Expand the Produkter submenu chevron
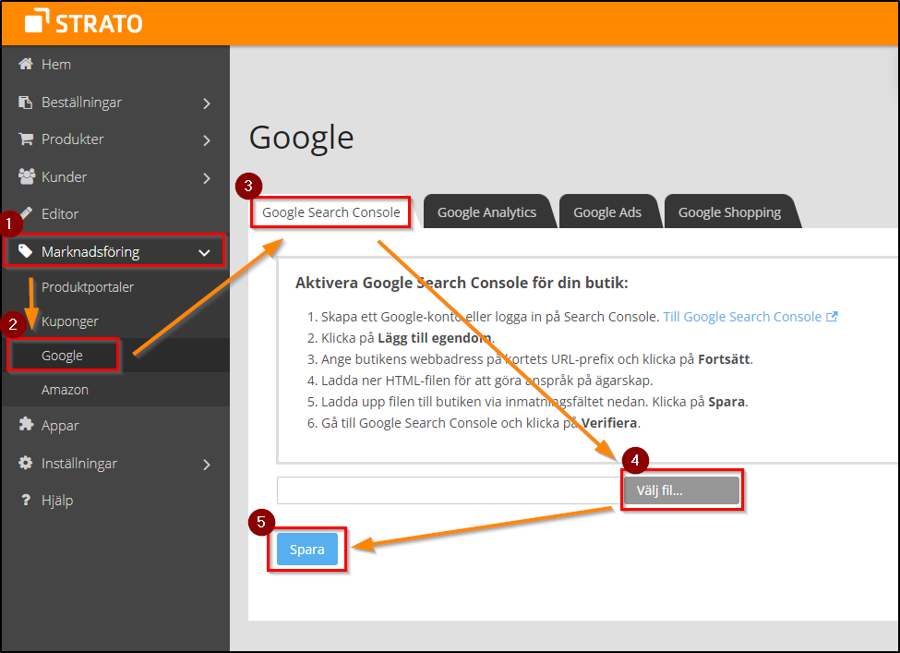The image size is (900, 653). (x=207, y=140)
